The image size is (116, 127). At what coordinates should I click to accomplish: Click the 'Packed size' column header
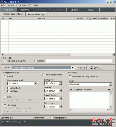coord(103,19)
